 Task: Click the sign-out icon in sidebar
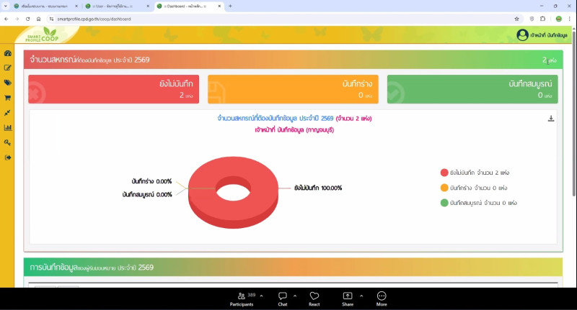pos(8,158)
